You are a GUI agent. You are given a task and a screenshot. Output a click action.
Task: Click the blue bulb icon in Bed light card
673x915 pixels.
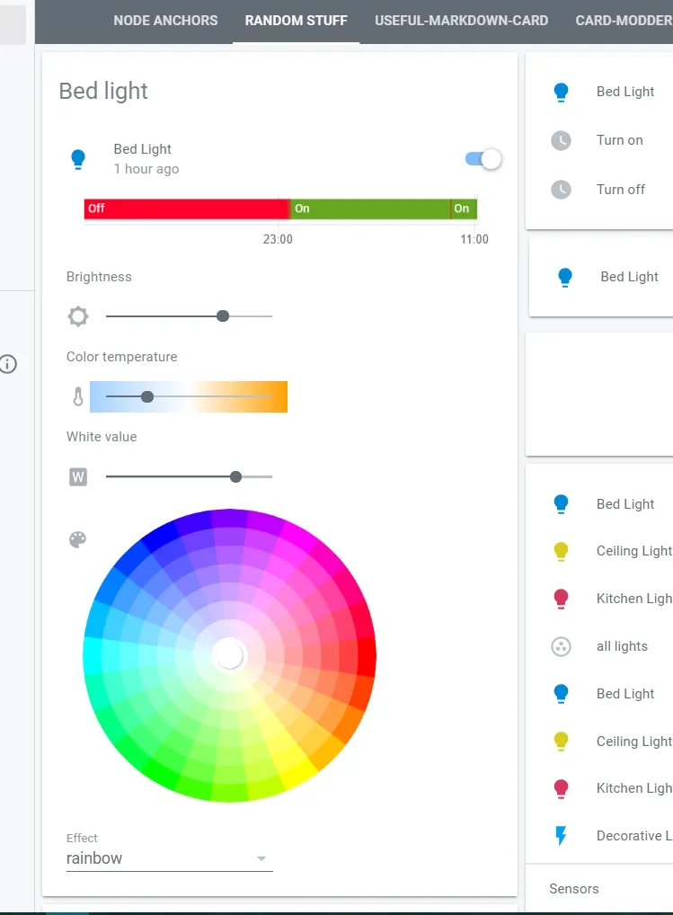78,159
